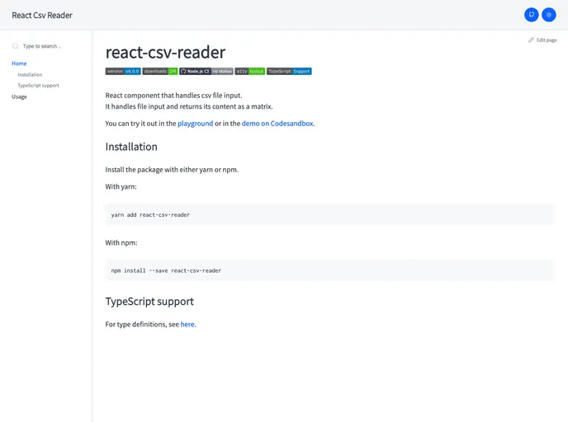Screen dimensions: 568x422
Task: Open the GitHub repository icon button
Action: [531, 15]
